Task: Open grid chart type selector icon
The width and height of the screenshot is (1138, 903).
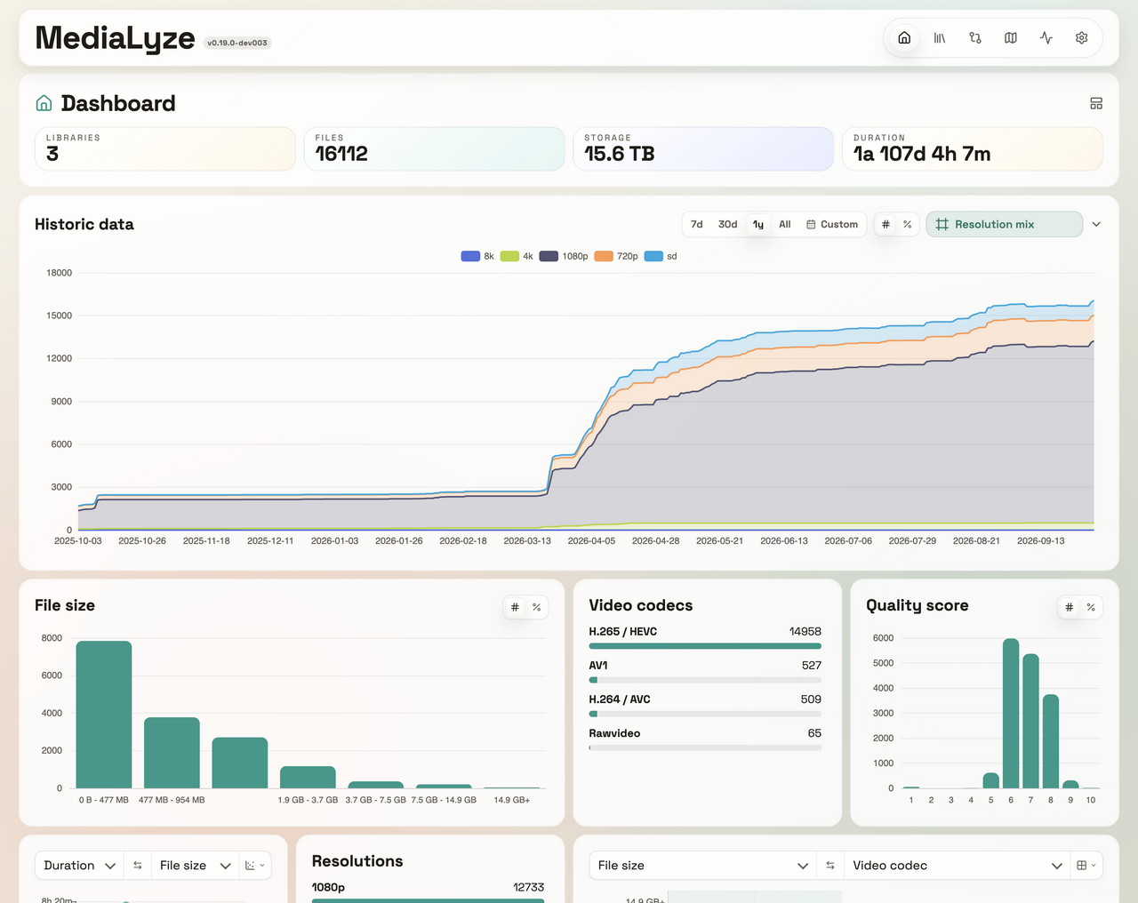Action: point(1086,866)
